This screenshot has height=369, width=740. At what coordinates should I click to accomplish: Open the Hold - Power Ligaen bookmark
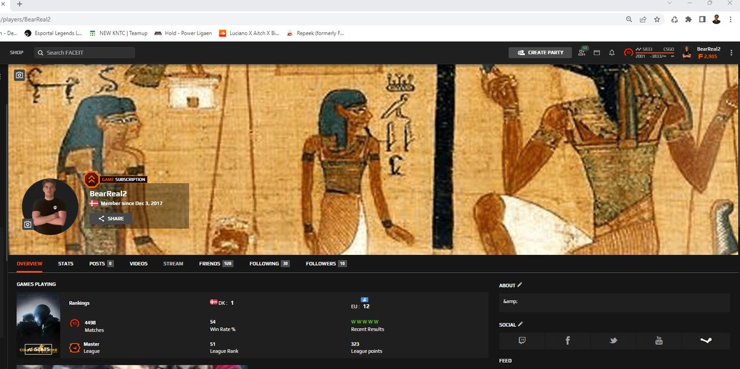tap(184, 33)
